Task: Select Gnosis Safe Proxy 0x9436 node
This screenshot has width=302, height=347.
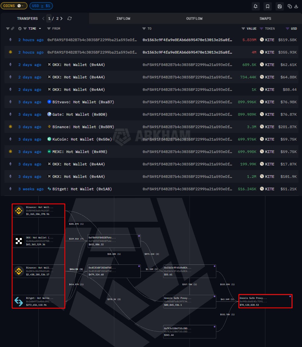Action: click(x=190, y=301)
